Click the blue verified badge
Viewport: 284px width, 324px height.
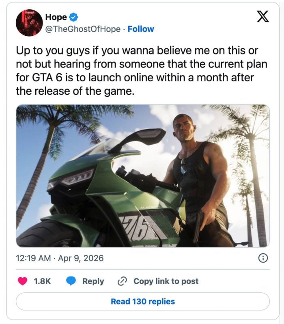[x=74, y=17]
